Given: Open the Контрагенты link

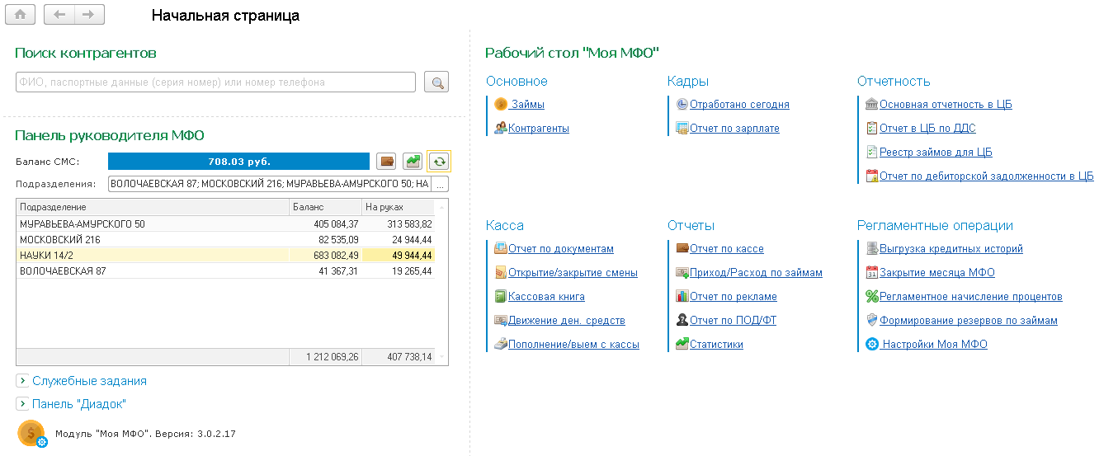Looking at the screenshot, I should [x=539, y=129].
